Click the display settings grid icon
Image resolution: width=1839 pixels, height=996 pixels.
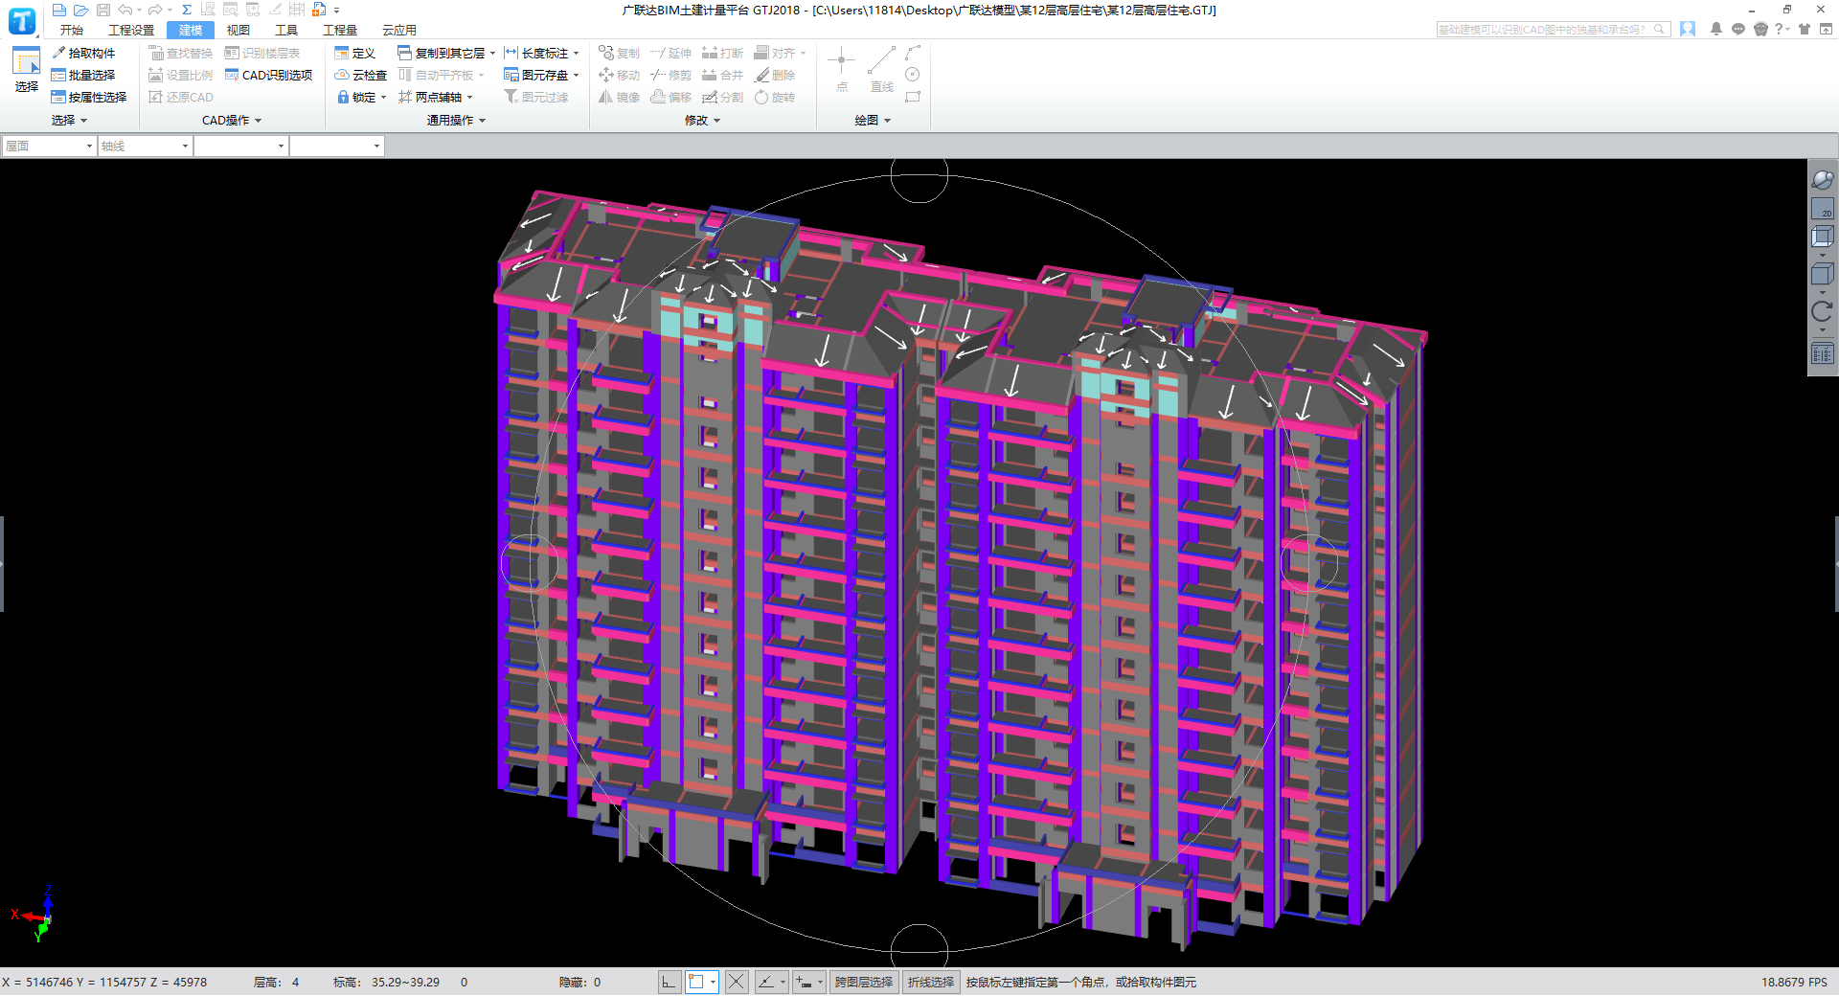click(1822, 354)
